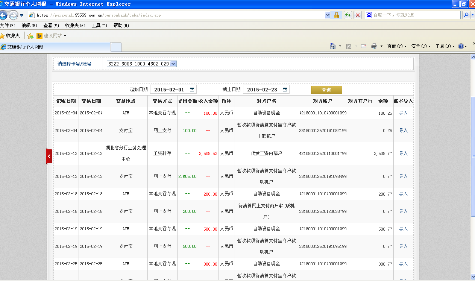The height and width of the screenshot is (281, 475).
Task: Click the security padlock icon in address bar
Action: 336,15
